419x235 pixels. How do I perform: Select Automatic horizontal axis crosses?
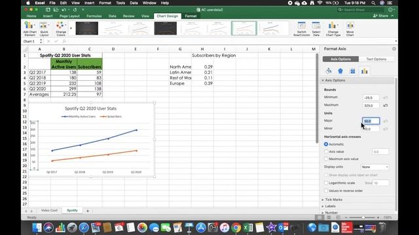click(326, 144)
